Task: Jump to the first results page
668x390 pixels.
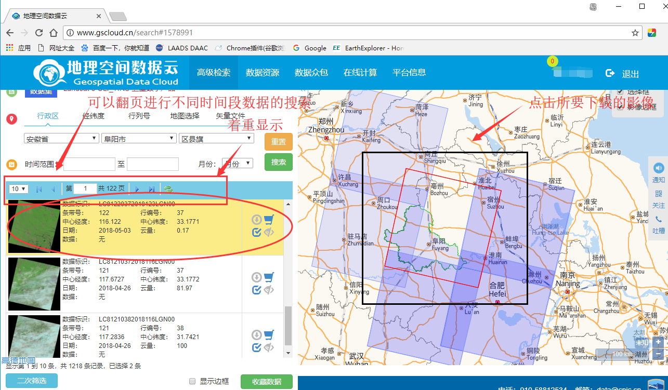Action: [39, 189]
